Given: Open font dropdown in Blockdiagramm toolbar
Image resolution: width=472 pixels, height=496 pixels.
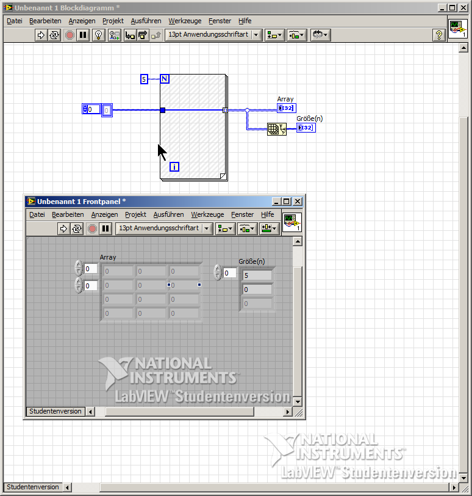Looking at the screenshot, I should [x=213, y=35].
